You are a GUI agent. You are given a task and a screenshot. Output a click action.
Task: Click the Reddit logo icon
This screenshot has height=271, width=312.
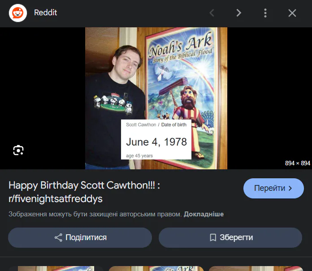(x=18, y=13)
